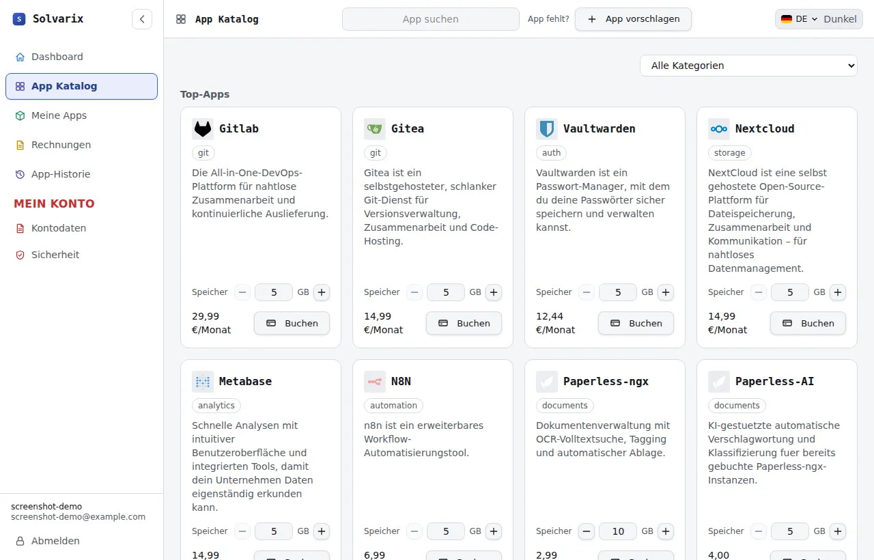Increase Paperless-ngx storage with plus button
This screenshot has height=560, width=874.
tap(666, 531)
